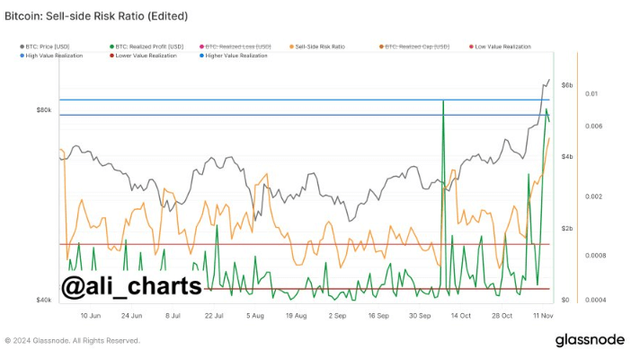Enable the struck-out BTC: Realized Cap legend entry

pos(414,47)
